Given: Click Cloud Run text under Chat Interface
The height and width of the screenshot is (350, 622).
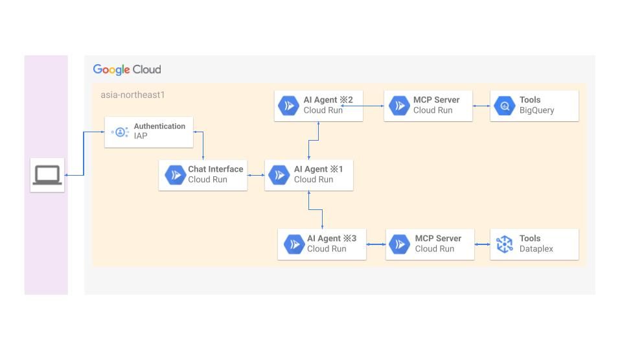Looking at the screenshot, I should [207, 180].
